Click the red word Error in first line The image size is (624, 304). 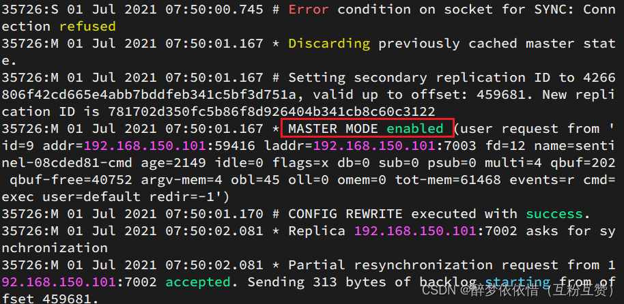pyautogui.click(x=309, y=10)
